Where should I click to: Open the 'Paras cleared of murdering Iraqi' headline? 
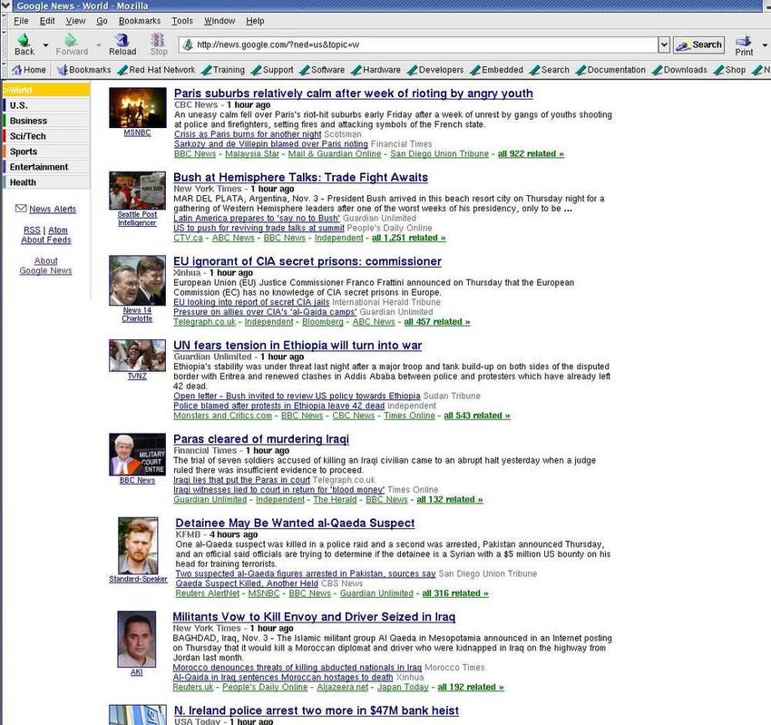click(261, 439)
